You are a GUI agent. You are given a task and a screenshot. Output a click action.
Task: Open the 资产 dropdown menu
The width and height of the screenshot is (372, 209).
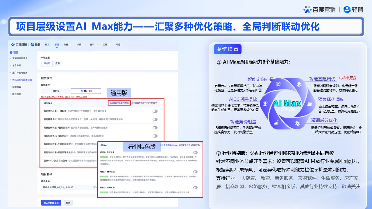(93, 45)
